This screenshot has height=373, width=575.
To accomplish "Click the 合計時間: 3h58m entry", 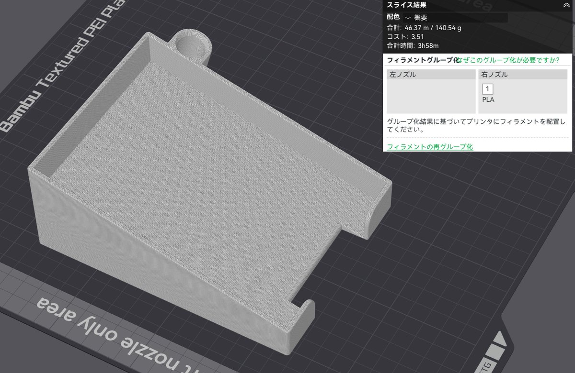I will [413, 46].
